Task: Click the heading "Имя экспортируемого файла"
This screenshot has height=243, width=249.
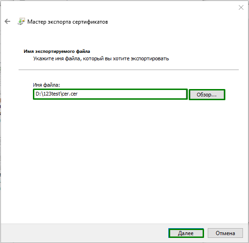Action: coord(57,51)
